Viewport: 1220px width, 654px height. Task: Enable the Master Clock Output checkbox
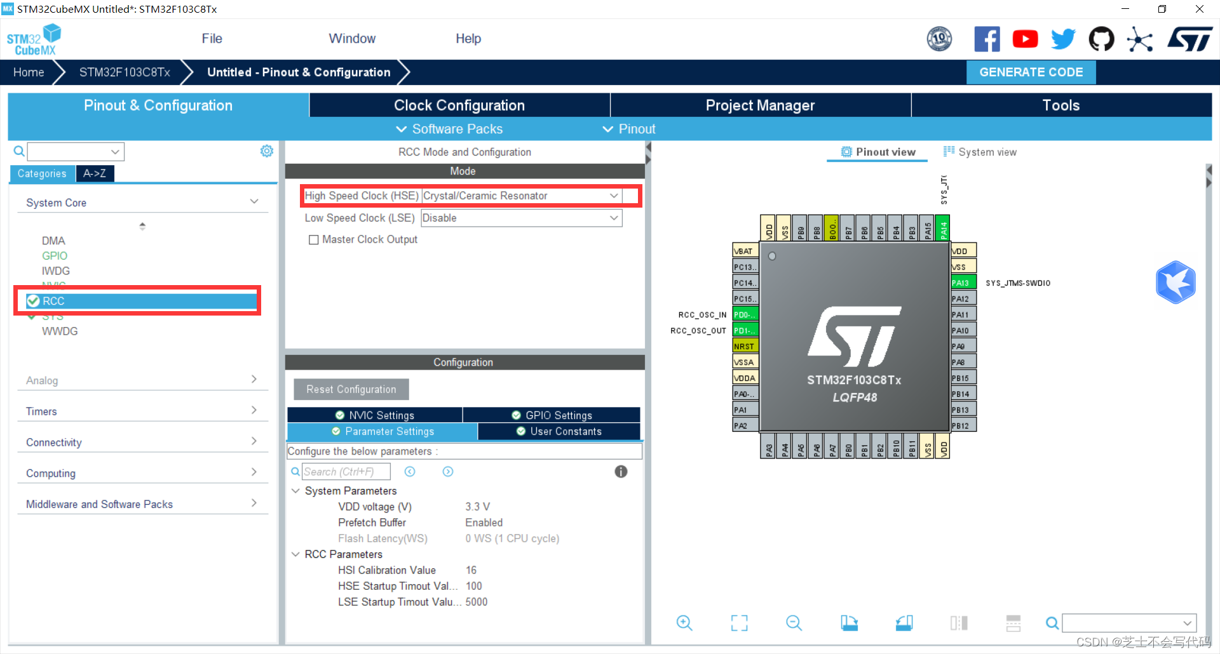[x=313, y=239]
